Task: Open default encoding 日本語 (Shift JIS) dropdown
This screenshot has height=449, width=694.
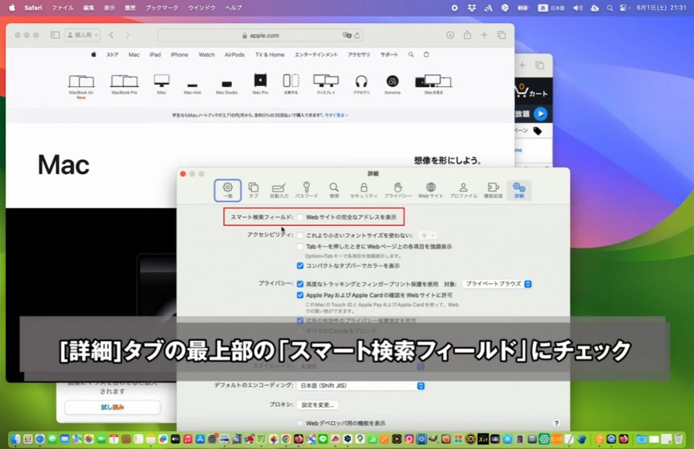Action: pos(361,385)
